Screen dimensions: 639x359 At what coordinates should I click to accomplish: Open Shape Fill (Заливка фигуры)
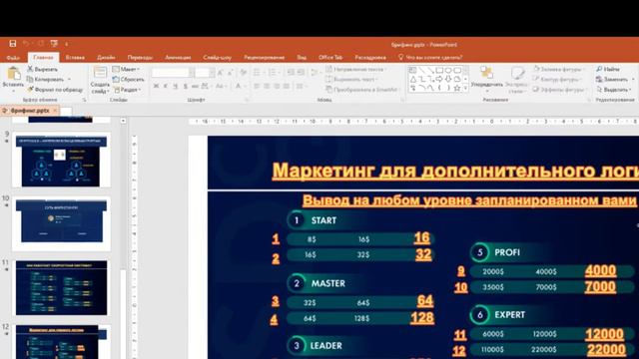pos(558,69)
